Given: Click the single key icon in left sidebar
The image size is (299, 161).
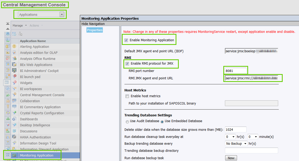Looking at the screenshot, I should (x=8, y=107).
